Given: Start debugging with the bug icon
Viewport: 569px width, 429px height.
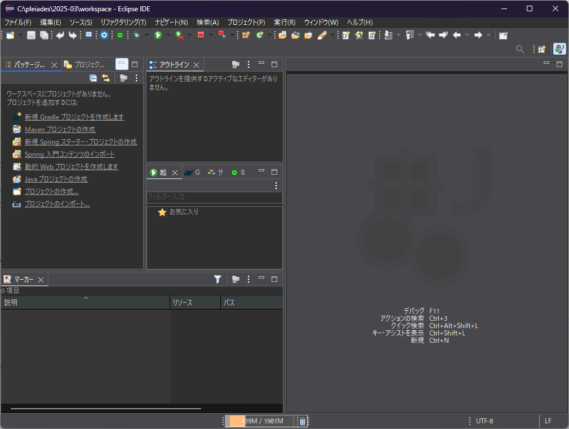Looking at the screenshot, I should tap(137, 36).
